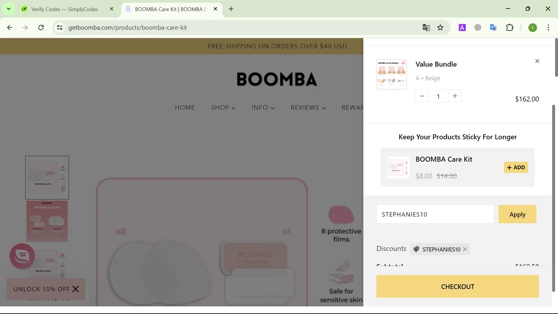
Task: Expand the SHOP menu
Action: tap(223, 108)
